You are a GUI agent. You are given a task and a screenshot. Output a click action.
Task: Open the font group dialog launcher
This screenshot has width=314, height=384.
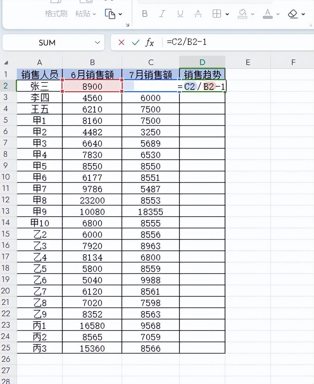pos(311,24)
